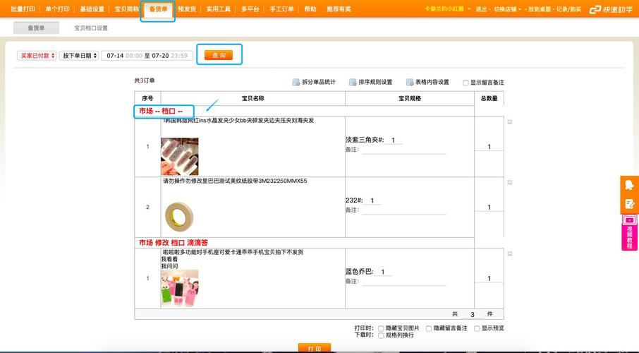Open the 多平台 menu
The height and width of the screenshot is (353, 639).
tap(250, 9)
